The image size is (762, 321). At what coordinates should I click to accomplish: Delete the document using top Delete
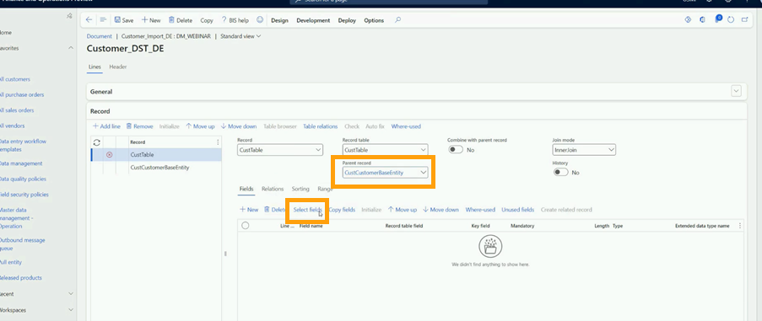(181, 20)
